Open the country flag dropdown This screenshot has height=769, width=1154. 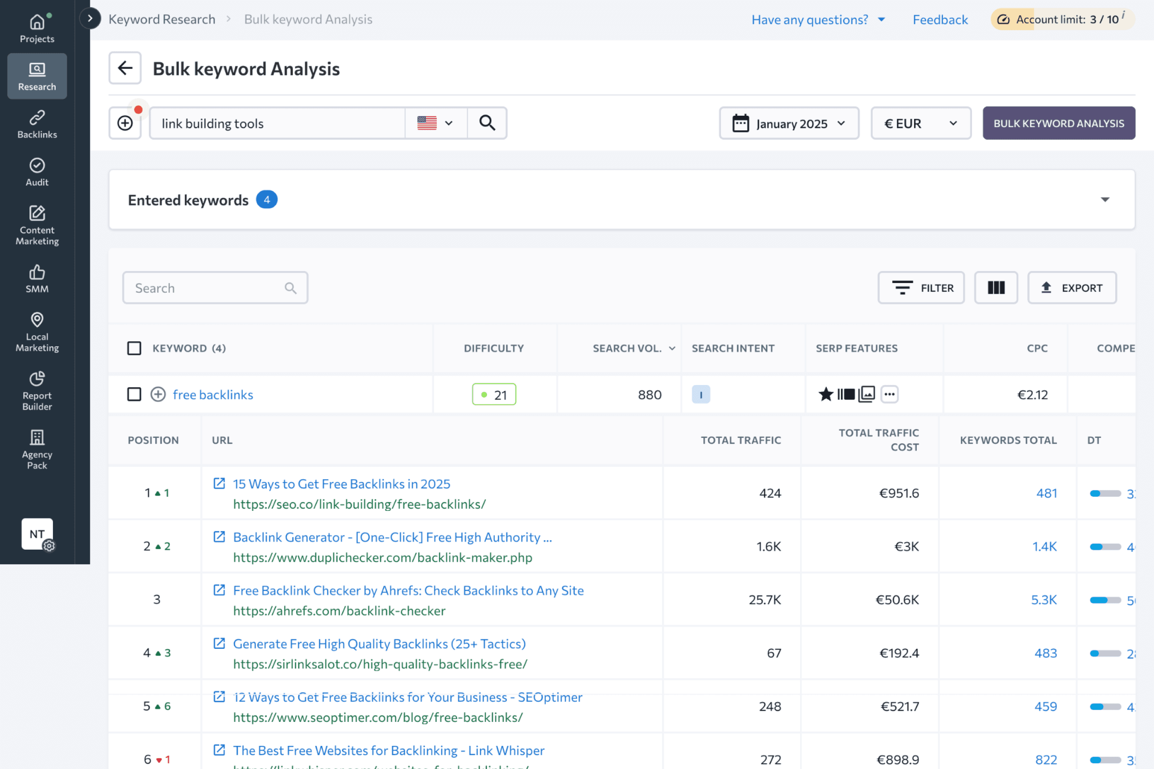click(435, 123)
